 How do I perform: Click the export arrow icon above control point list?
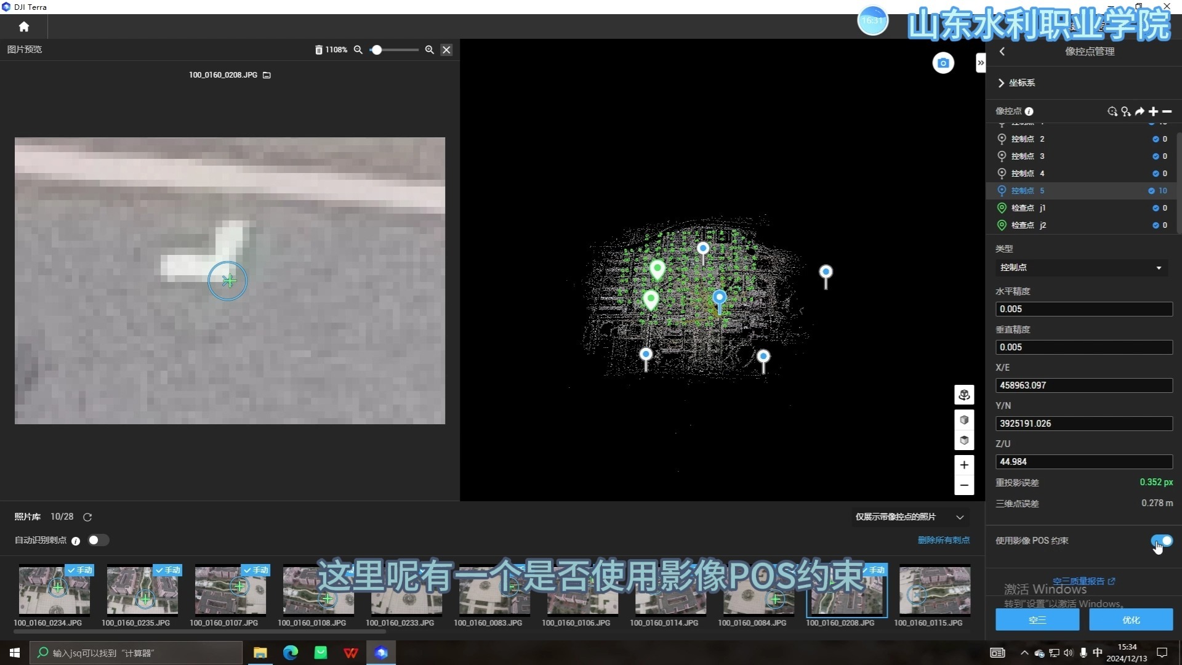click(1140, 111)
